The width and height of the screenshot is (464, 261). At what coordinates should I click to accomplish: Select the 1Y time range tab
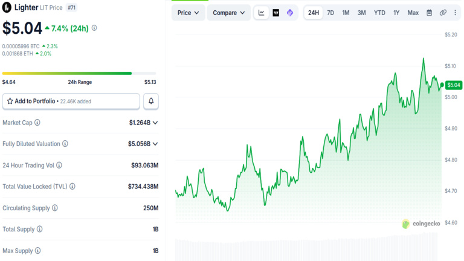(396, 13)
